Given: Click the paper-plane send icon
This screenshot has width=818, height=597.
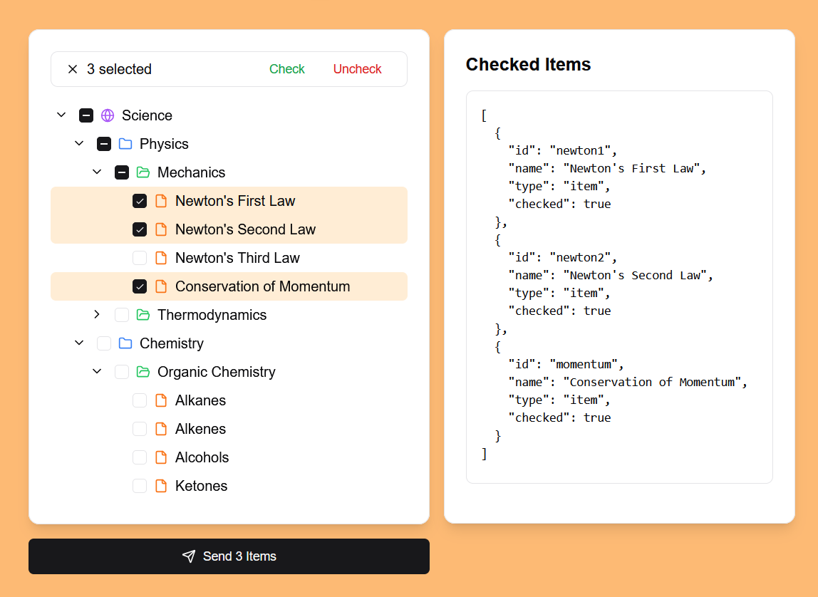Looking at the screenshot, I should [189, 556].
